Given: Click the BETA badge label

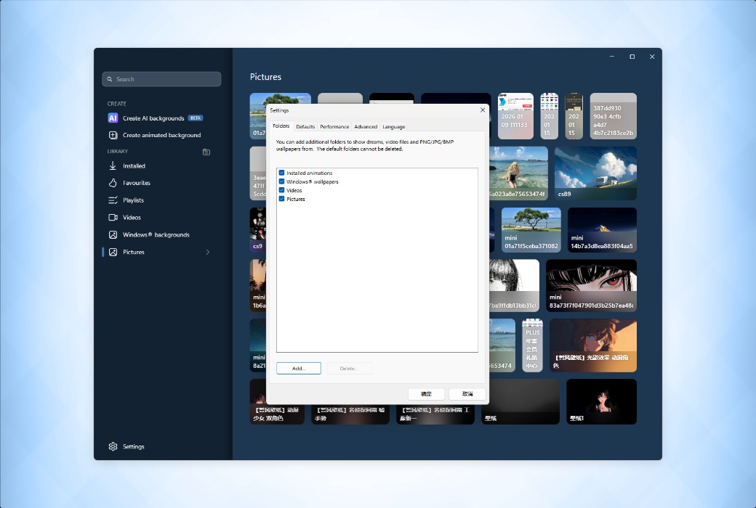Looking at the screenshot, I should (x=196, y=118).
